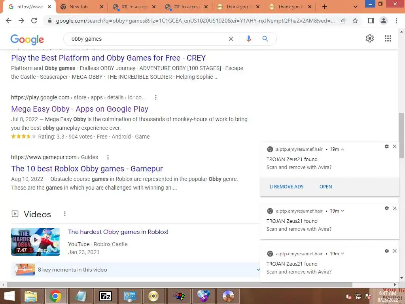
Task: Bookmark this page with the star icon
Action: (355, 21)
